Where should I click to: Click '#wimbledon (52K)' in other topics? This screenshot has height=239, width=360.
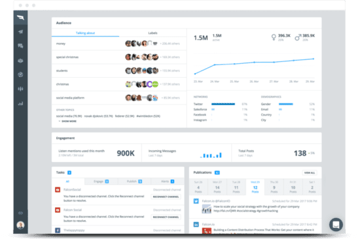tap(149, 116)
